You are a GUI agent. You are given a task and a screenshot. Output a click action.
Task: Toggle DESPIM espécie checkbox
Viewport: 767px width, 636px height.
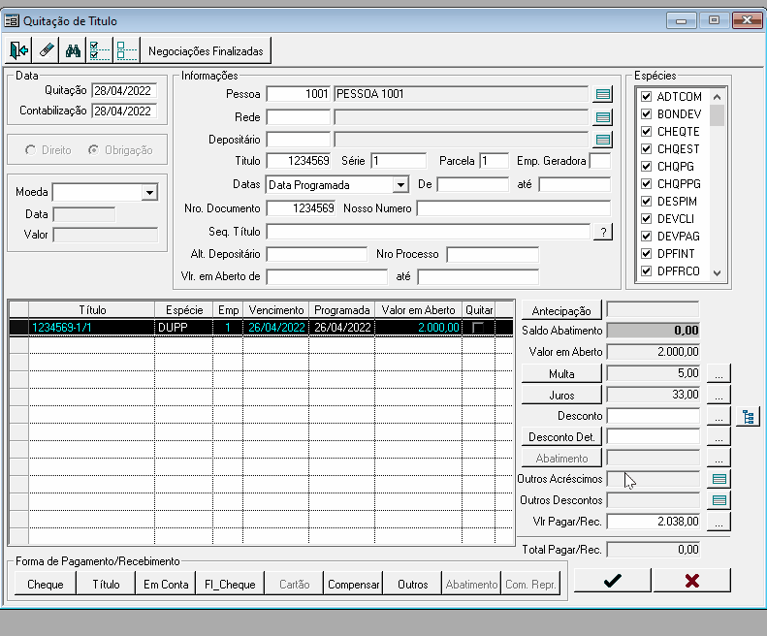click(646, 201)
